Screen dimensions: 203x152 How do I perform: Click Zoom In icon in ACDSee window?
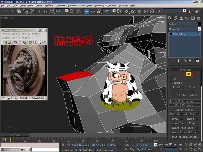tap(39, 42)
